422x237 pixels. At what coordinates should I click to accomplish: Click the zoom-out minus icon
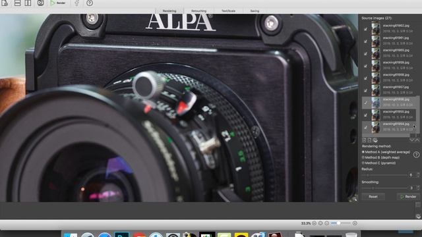coord(327,223)
